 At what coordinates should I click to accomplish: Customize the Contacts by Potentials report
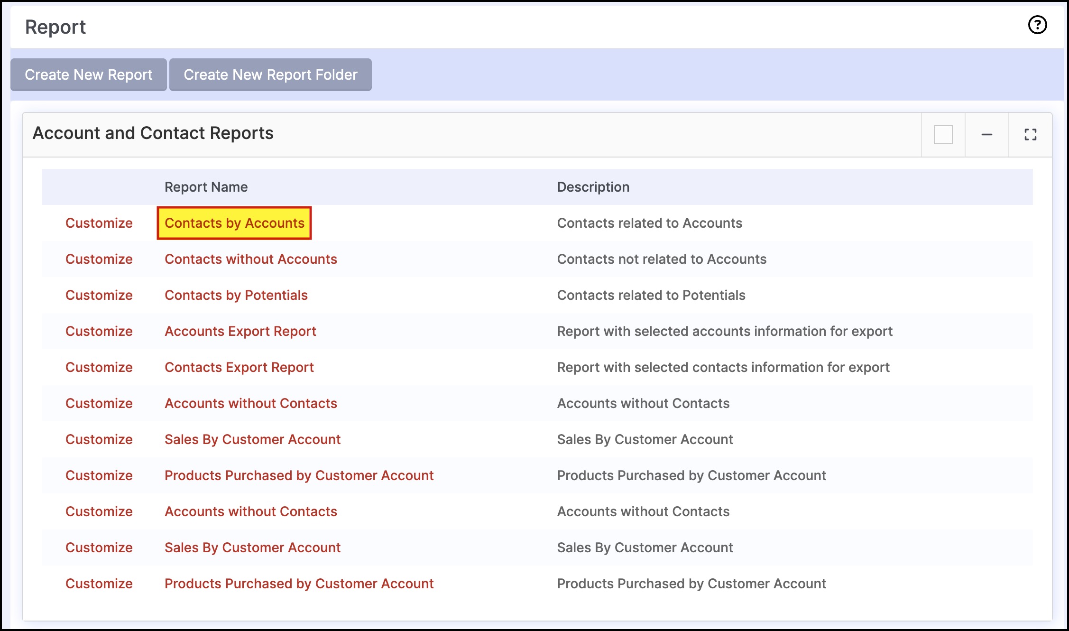99,295
